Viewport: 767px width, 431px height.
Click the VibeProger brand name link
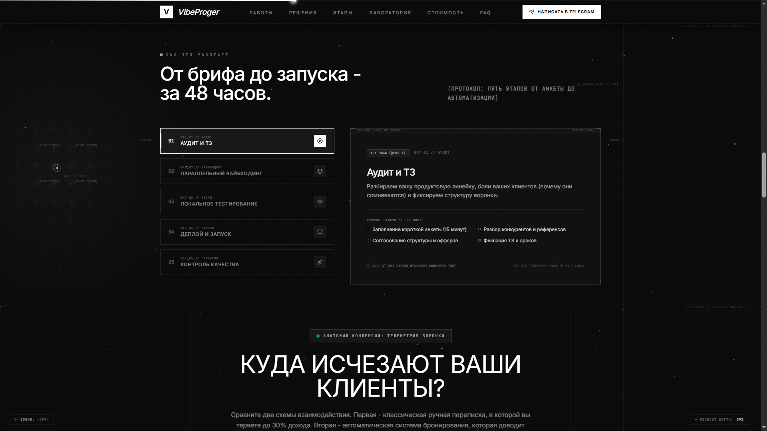(x=199, y=12)
